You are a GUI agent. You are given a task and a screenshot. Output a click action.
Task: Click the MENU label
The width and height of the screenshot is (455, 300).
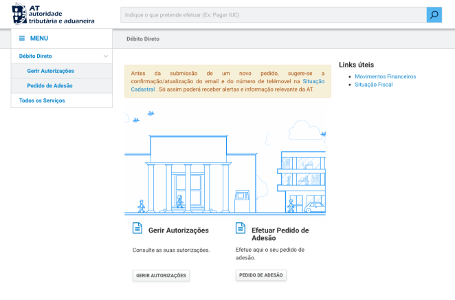click(x=39, y=39)
